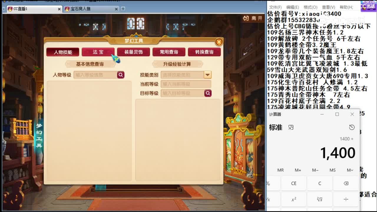377x212 pixels.
Task: Click notepad line 59雪山大光武器双短剑1.6
Action: pos(307,69)
